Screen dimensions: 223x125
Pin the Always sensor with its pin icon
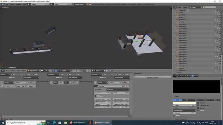coord(28,82)
